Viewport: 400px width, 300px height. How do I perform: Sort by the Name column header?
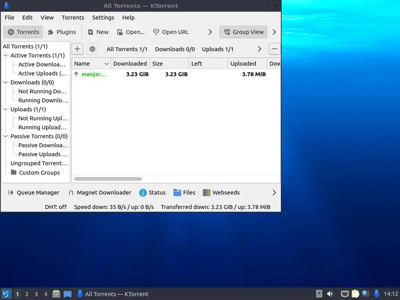point(91,64)
